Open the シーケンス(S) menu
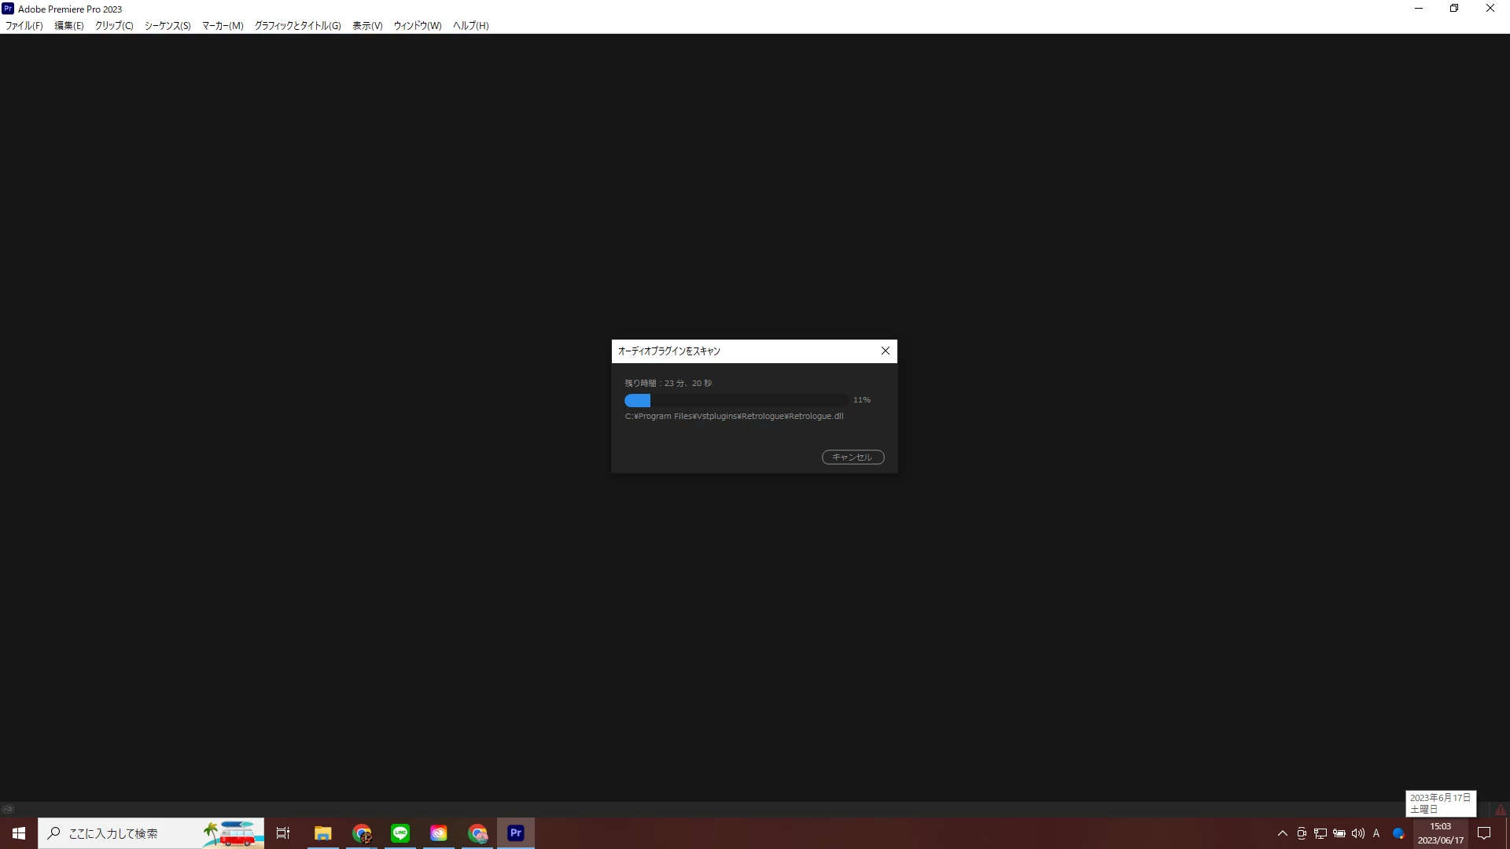1510x849 pixels. (168, 26)
